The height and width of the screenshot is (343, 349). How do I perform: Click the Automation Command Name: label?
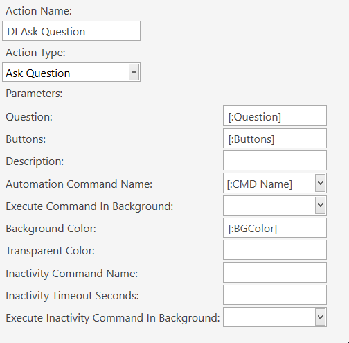coord(79,184)
